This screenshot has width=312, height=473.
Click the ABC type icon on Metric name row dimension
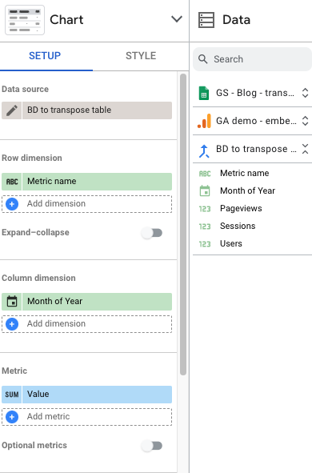pyautogui.click(x=12, y=182)
